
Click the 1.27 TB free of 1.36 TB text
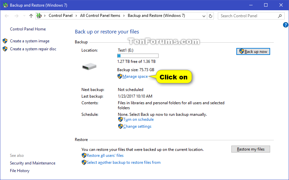136,62
